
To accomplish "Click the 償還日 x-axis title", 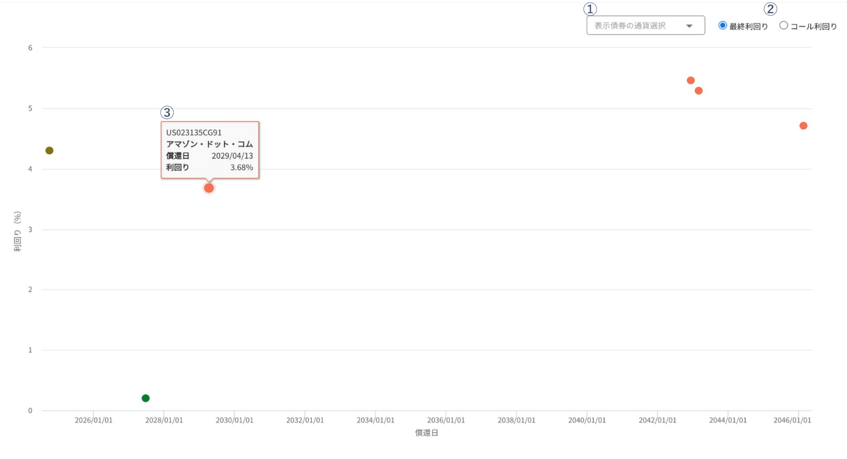I will pyautogui.click(x=426, y=433).
